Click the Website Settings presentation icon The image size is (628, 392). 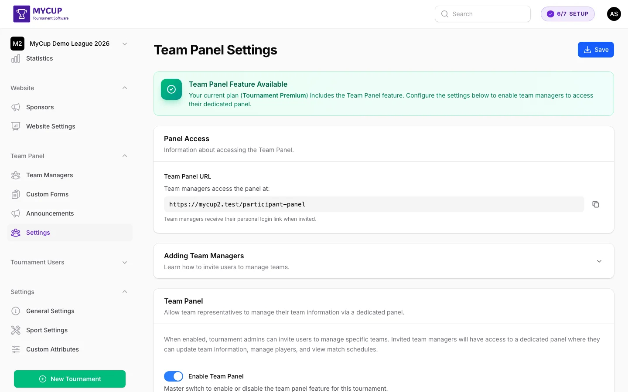point(16,126)
